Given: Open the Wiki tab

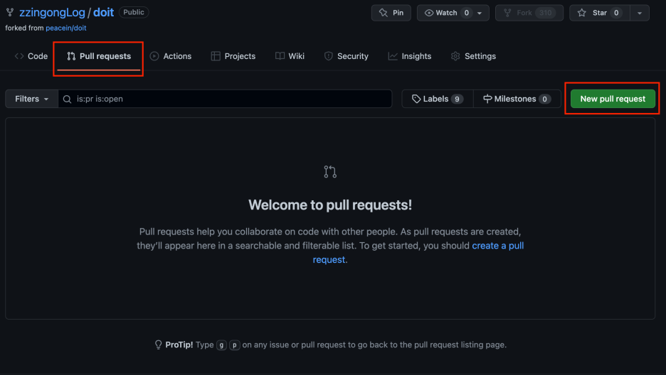Looking at the screenshot, I should (x=290, y=56).
